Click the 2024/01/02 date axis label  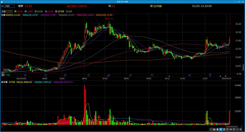pyautogui.click(x=226, y=79)
